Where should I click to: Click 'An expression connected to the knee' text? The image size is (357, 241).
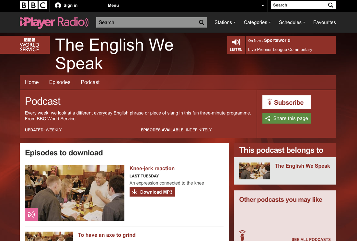(167, 183)
